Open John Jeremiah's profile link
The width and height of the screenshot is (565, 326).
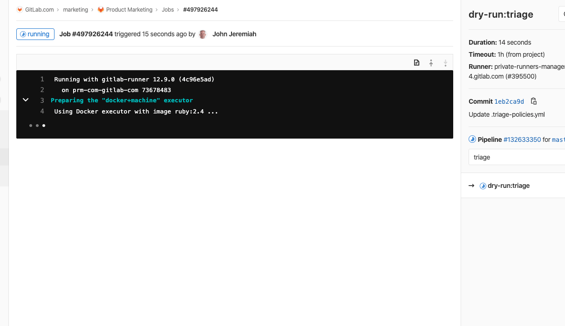[234, 34]
